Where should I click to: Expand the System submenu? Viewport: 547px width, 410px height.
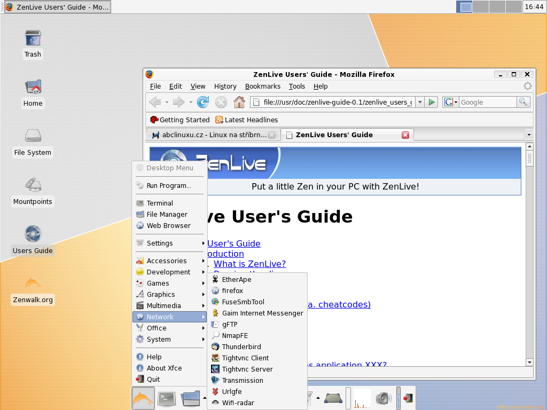pyautogui.click(x=170, y=339)
